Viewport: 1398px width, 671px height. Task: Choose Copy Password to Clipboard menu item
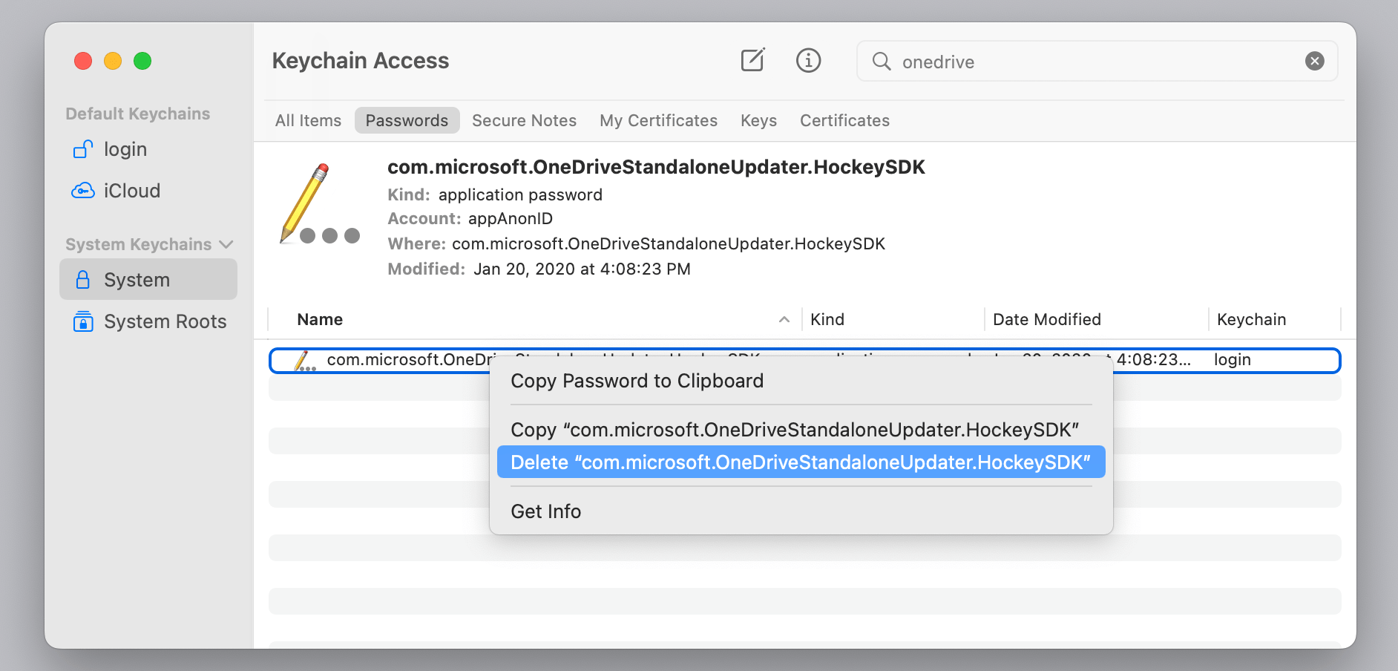(801, 381)
